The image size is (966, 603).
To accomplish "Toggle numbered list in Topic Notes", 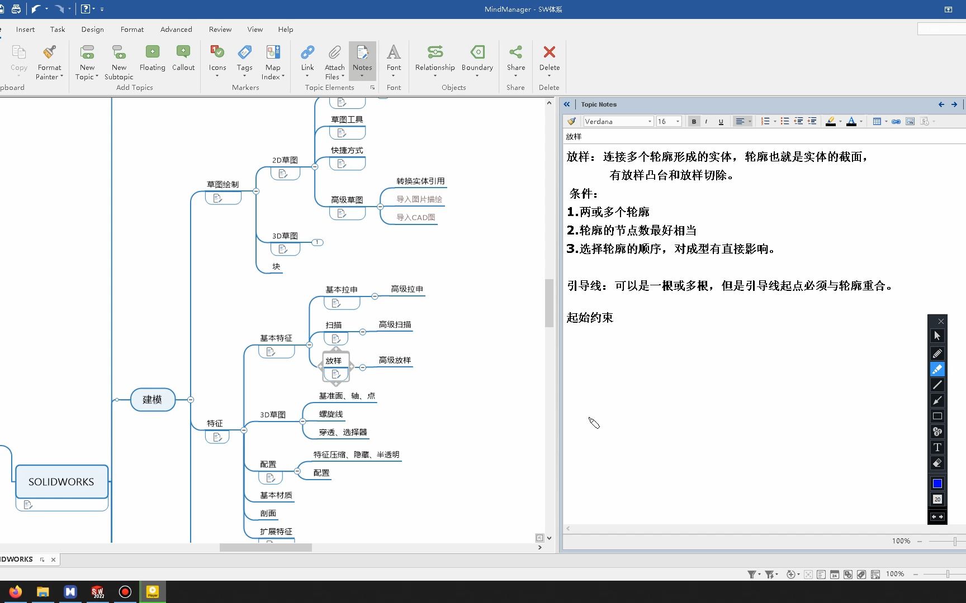I will click(x=765, y=121).
